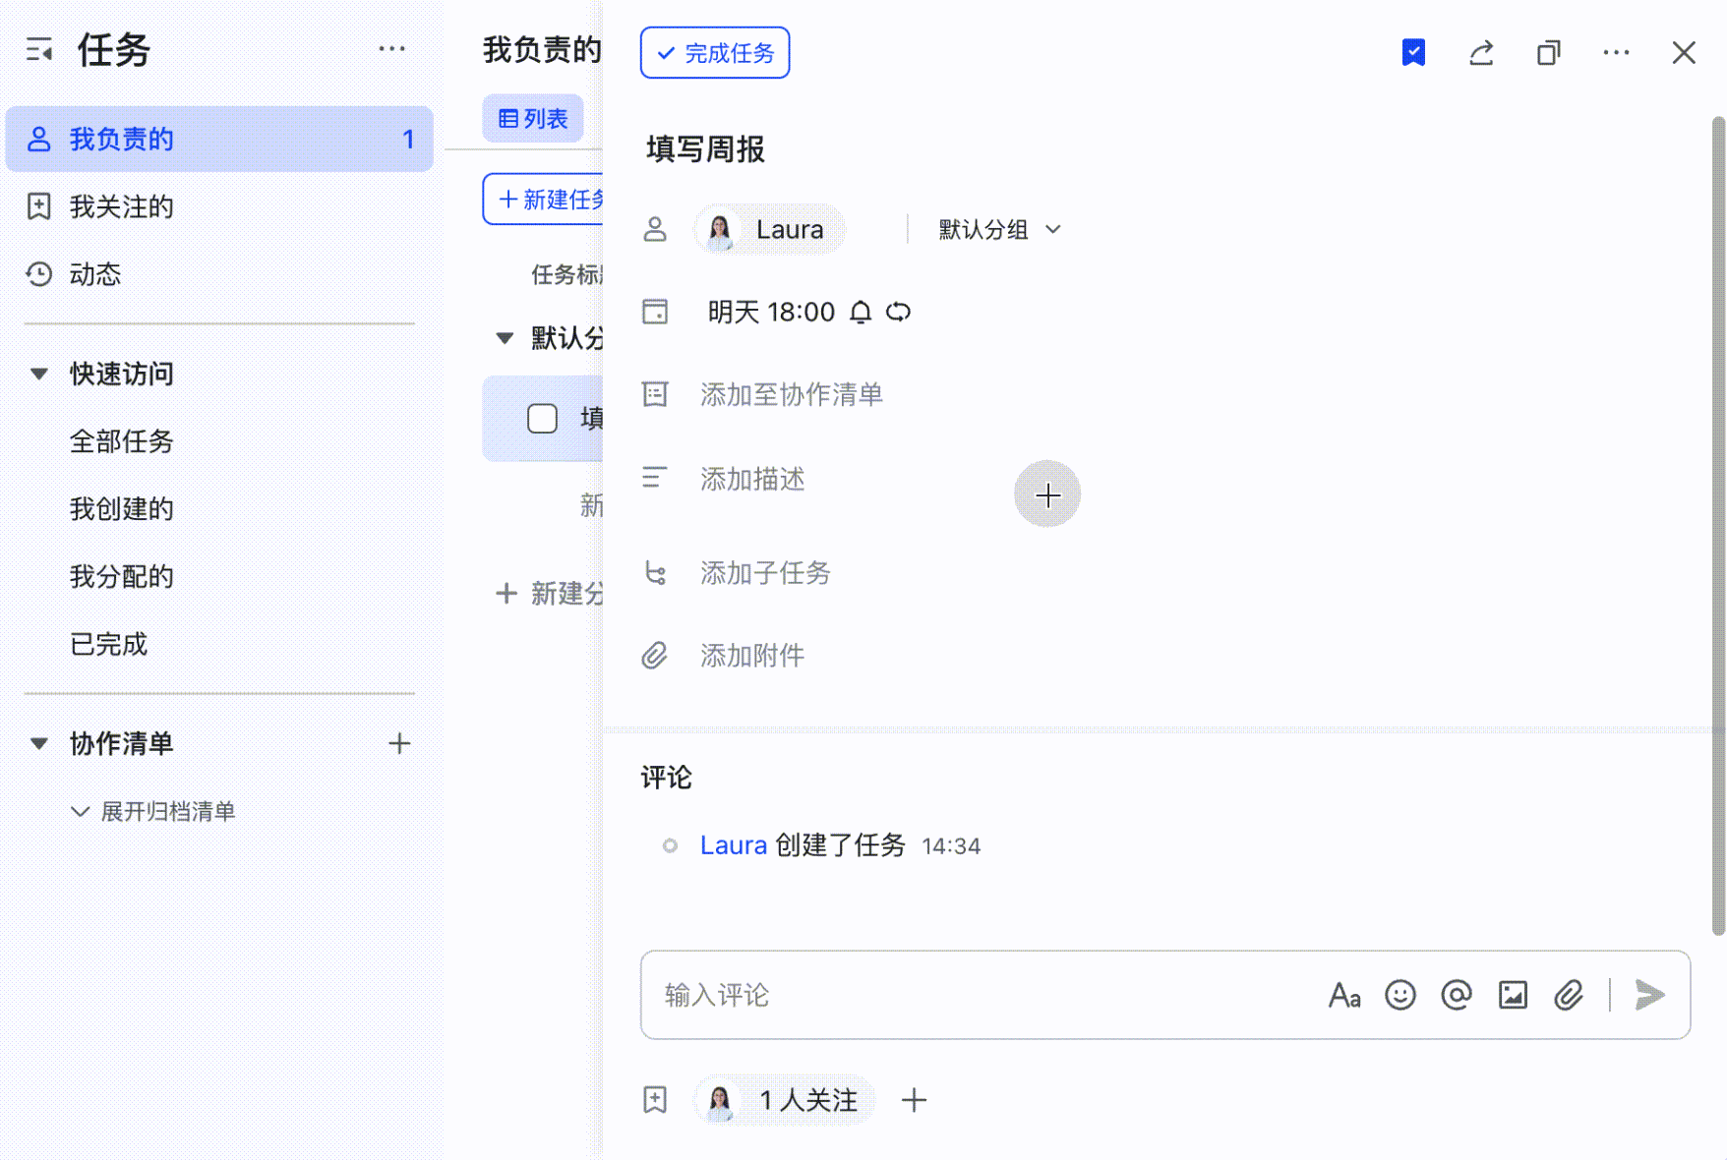Click the Aa text formatting icon
The width and height of the screenshot is (1727, 1160).
click(1343, 995)
